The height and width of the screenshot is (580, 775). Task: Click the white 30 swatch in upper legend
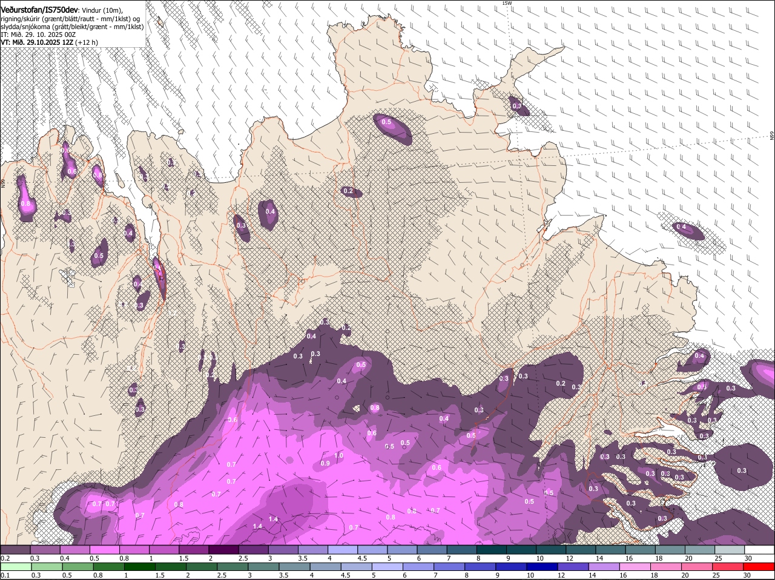click(x=760, y=549)
